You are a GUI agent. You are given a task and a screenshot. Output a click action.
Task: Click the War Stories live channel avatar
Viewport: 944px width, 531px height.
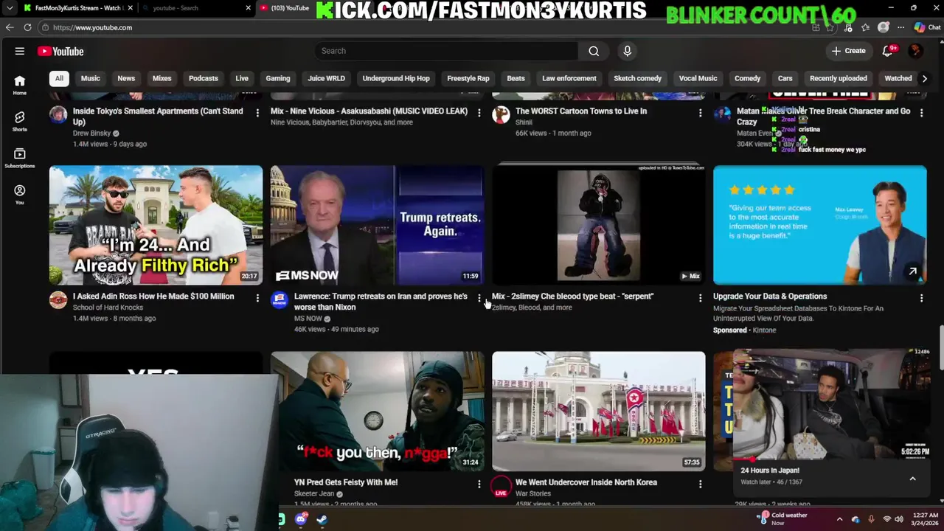coord(501,486)
